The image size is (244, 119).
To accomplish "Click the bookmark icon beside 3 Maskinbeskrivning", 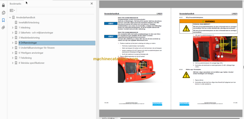I will 16,38.
